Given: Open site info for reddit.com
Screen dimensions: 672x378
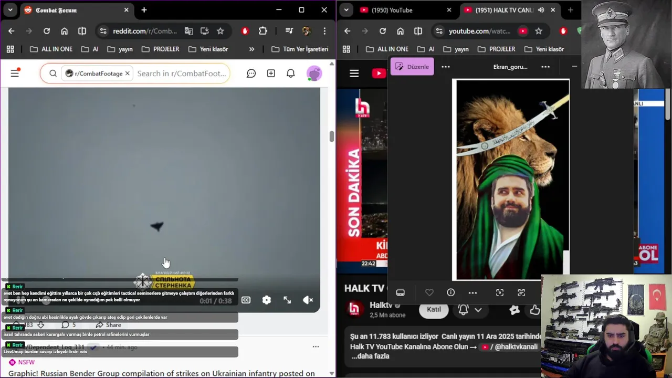Looking at the screenshot, I should pos(103,31).
